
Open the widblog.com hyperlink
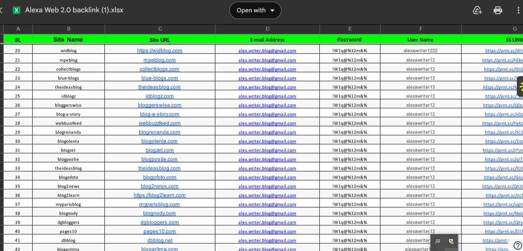click(160, 50)
